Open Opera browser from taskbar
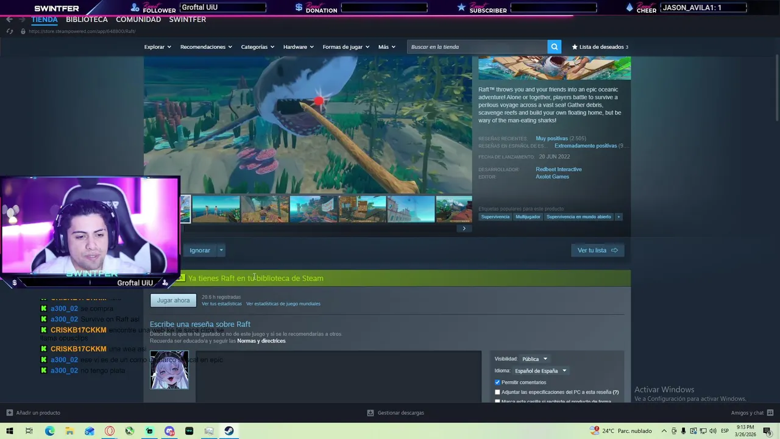The image size is (780, 439). pos(110,431)
